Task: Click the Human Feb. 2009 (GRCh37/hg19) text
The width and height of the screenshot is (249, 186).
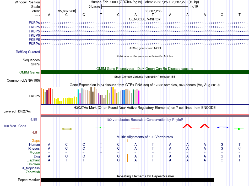Action: pos(116,2)
